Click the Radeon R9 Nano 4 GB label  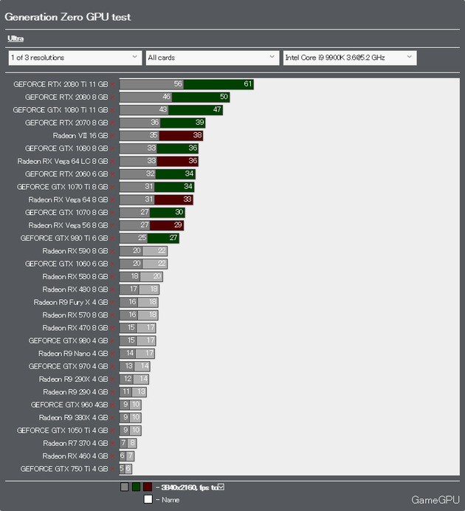click(x=73, y=354)
